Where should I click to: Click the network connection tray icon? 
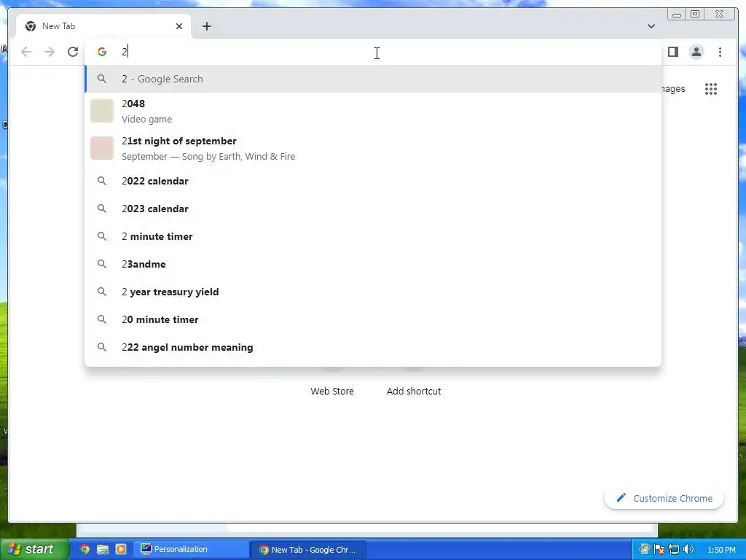(x=673, y=549)
